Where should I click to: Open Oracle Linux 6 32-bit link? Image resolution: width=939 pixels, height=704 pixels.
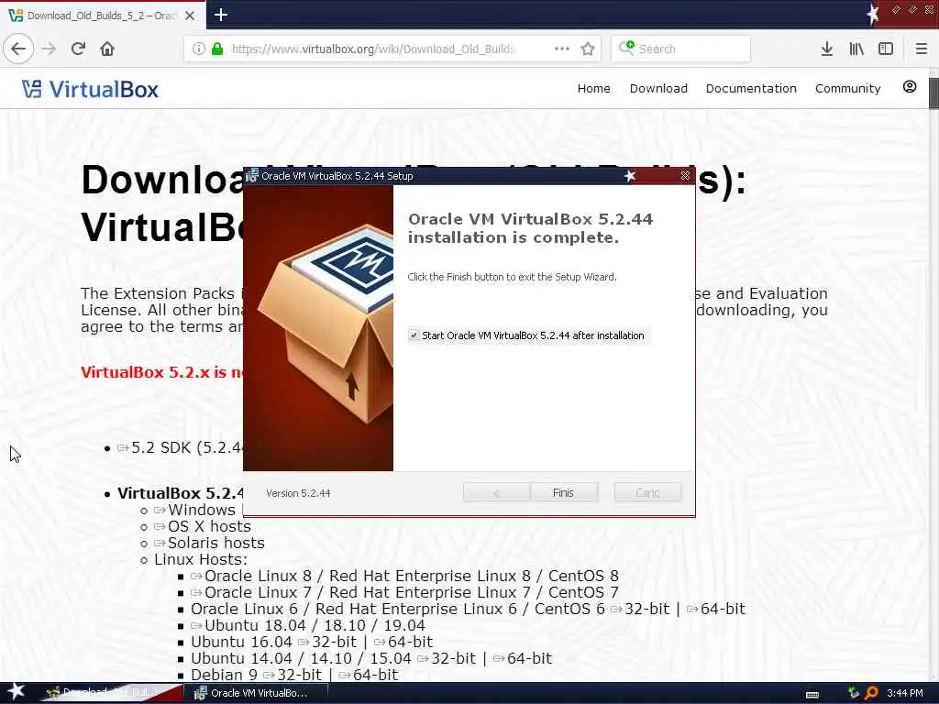(640, 609)
